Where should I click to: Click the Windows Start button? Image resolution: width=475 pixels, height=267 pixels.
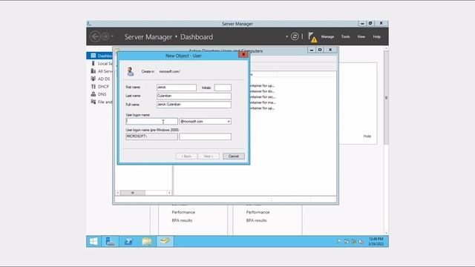click(x=94, y=241)
